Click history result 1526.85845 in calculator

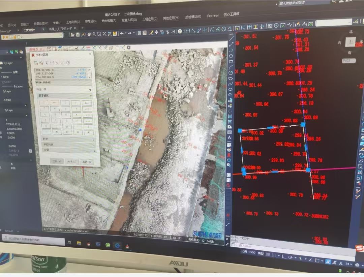(79, 77)
